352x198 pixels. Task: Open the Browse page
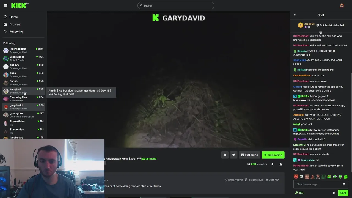(23, 24)
